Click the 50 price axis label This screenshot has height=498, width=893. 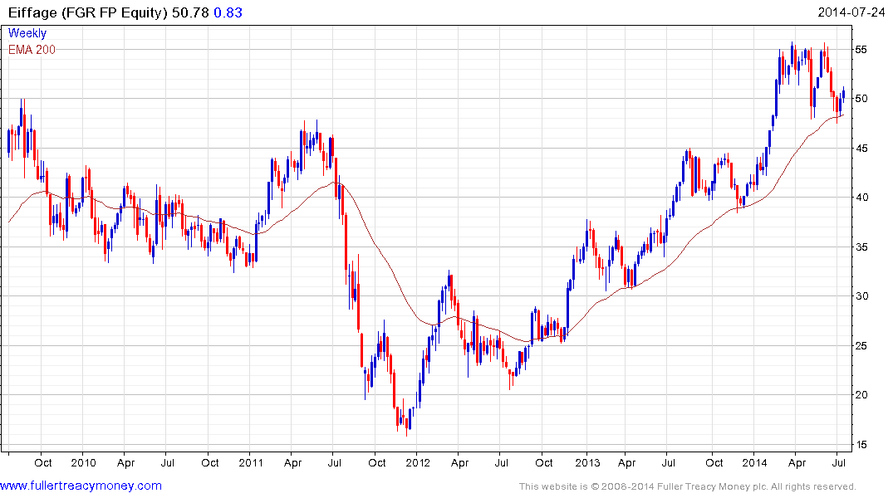pyautogui.click(x=861, y=99)
